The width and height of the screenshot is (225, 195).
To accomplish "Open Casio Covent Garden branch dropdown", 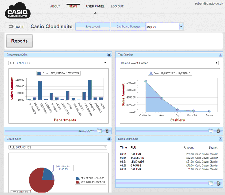I will click(x=169, y=63).
